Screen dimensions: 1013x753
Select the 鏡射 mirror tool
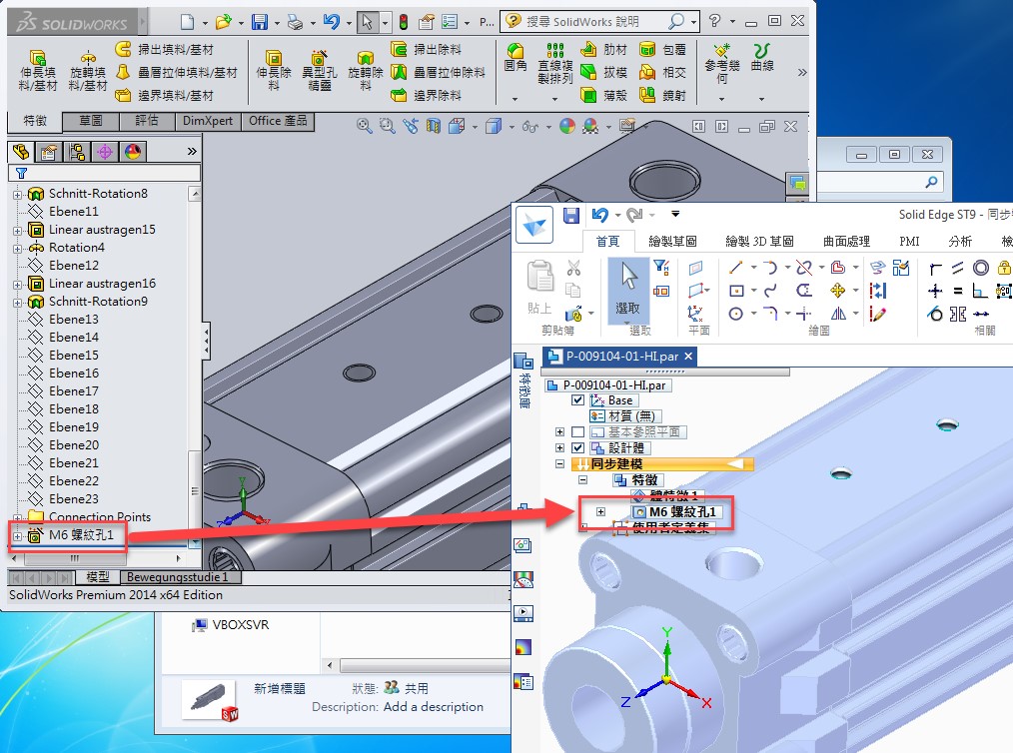click(x=662, y=95)
